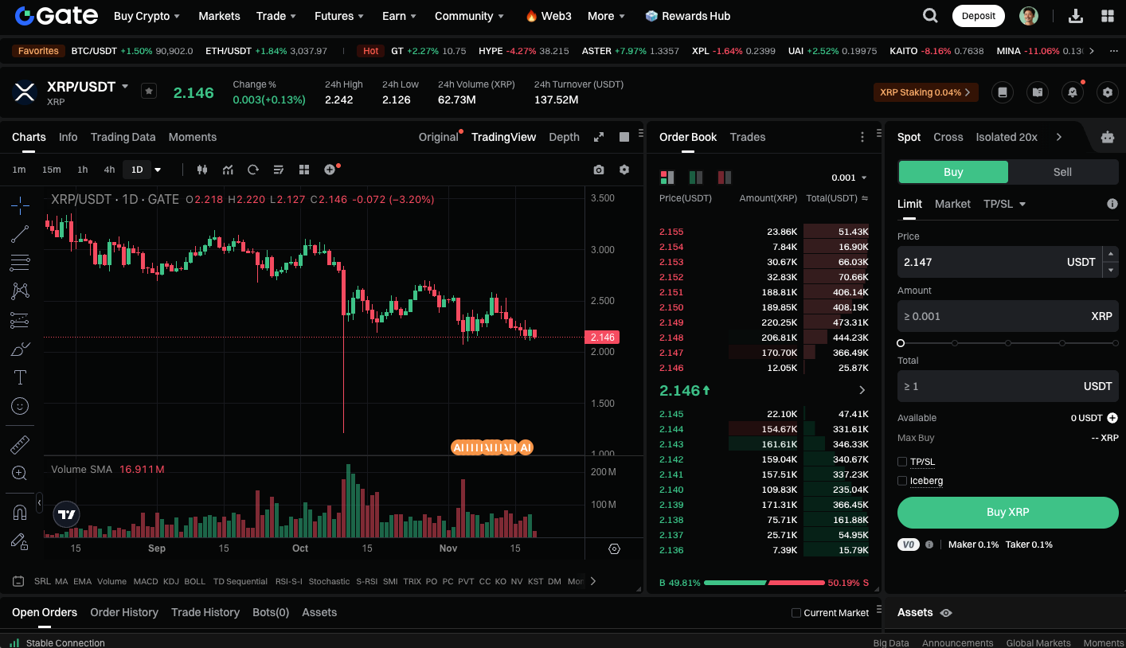Open the XRP Staking 0.04% link
The image size is (1126, 648).
click(x=925, y=92)
